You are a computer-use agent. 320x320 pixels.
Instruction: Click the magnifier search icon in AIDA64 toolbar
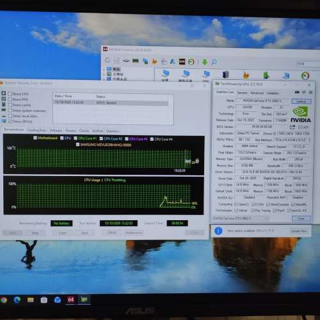pyautogui.click(x=214, y=62)
